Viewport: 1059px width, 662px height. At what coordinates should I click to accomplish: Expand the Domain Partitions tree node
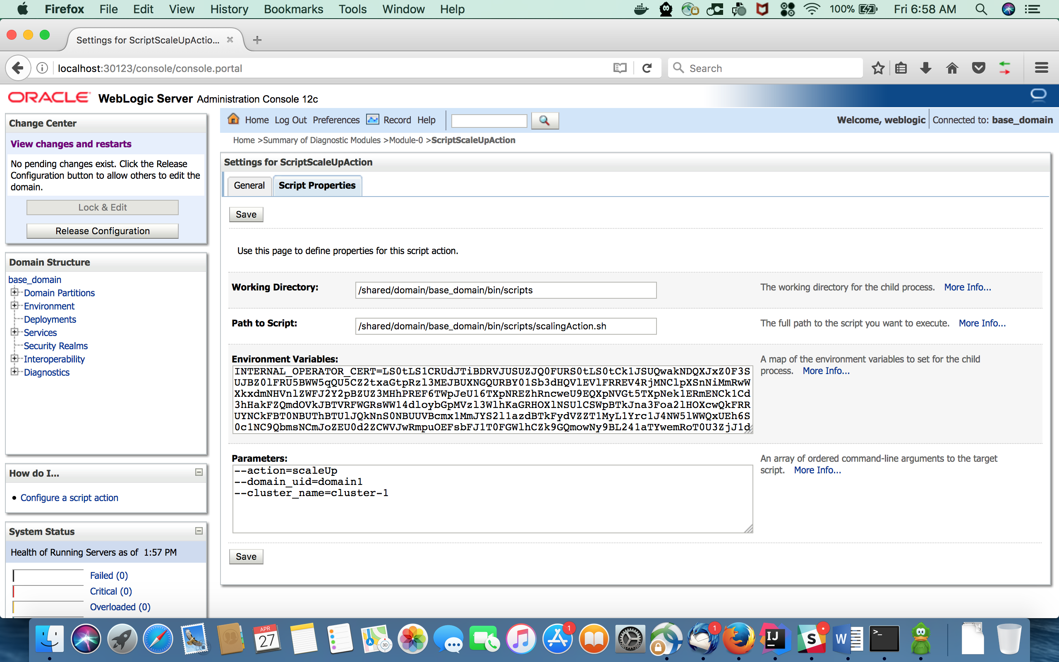pyautogui.click(x=14, y=292)
